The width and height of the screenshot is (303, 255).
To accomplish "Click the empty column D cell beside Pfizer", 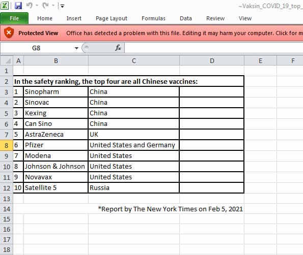I will click(212, 145).
